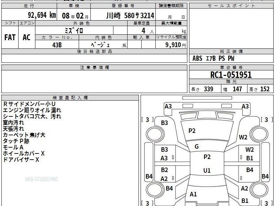Click the 譲渡書類期限 header
Screen dimensions: 275x206
pyautogui.click(x=171, y=6)
